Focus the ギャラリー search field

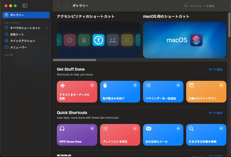click(x=205, y=6)
